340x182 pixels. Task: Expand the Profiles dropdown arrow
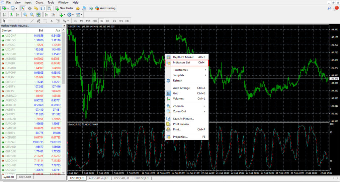point(17,8)
